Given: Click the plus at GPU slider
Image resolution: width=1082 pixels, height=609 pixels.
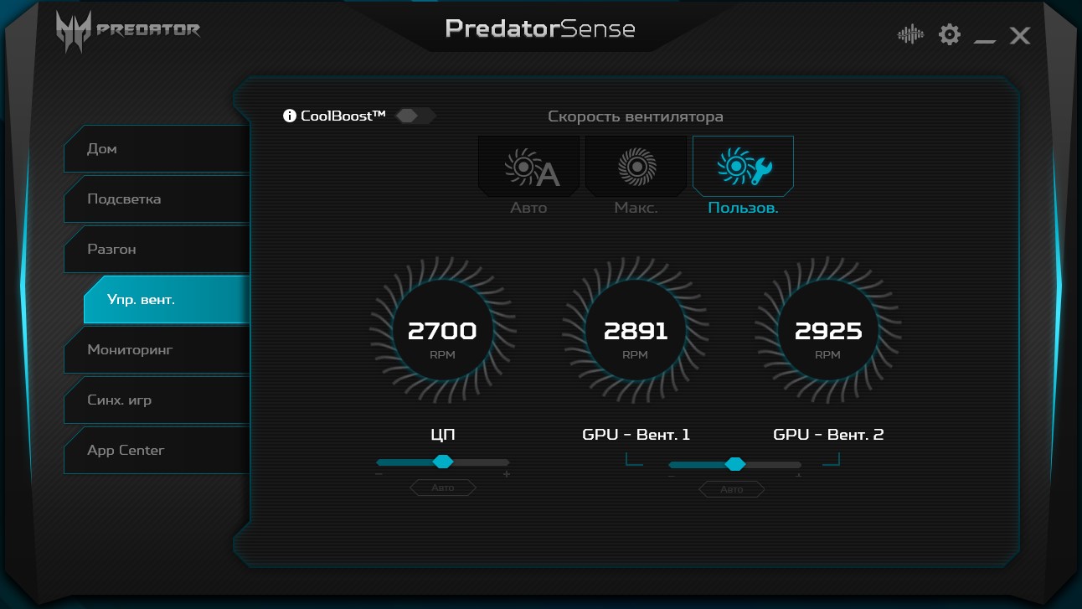Looking at the screenshot, I should coord(798,476).
